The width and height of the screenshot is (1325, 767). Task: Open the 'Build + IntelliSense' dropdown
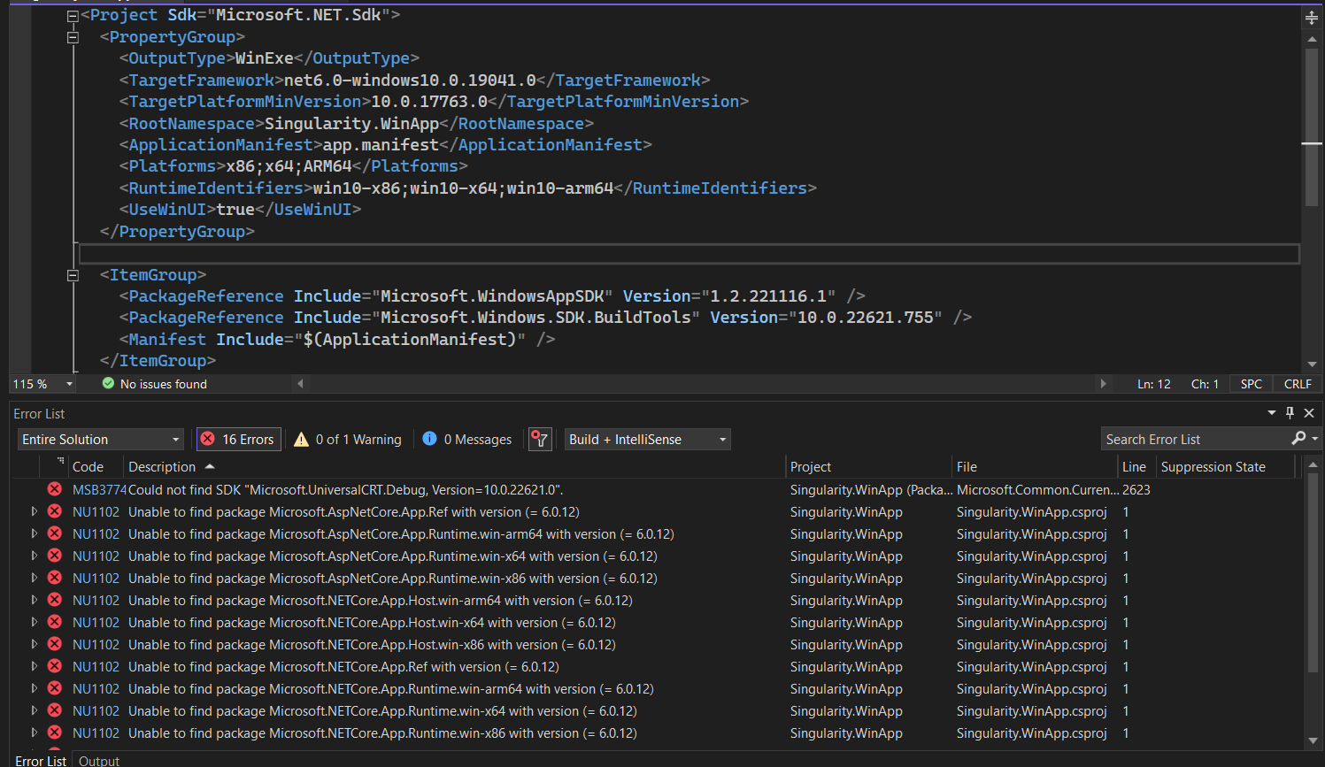[x=647, y=439]
